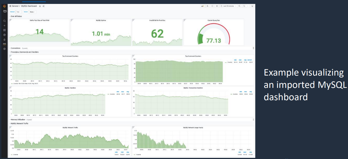The image size is (348, 159).
Task: Click the dashboard grid icon beside General
Action: coord(10,6)
